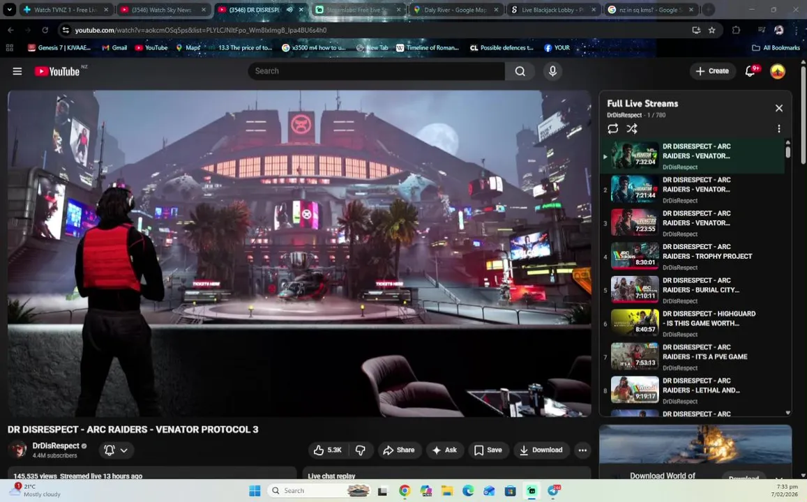Ask about this video
This screenshot has height=502, width=807.
[x=445, y=450]
